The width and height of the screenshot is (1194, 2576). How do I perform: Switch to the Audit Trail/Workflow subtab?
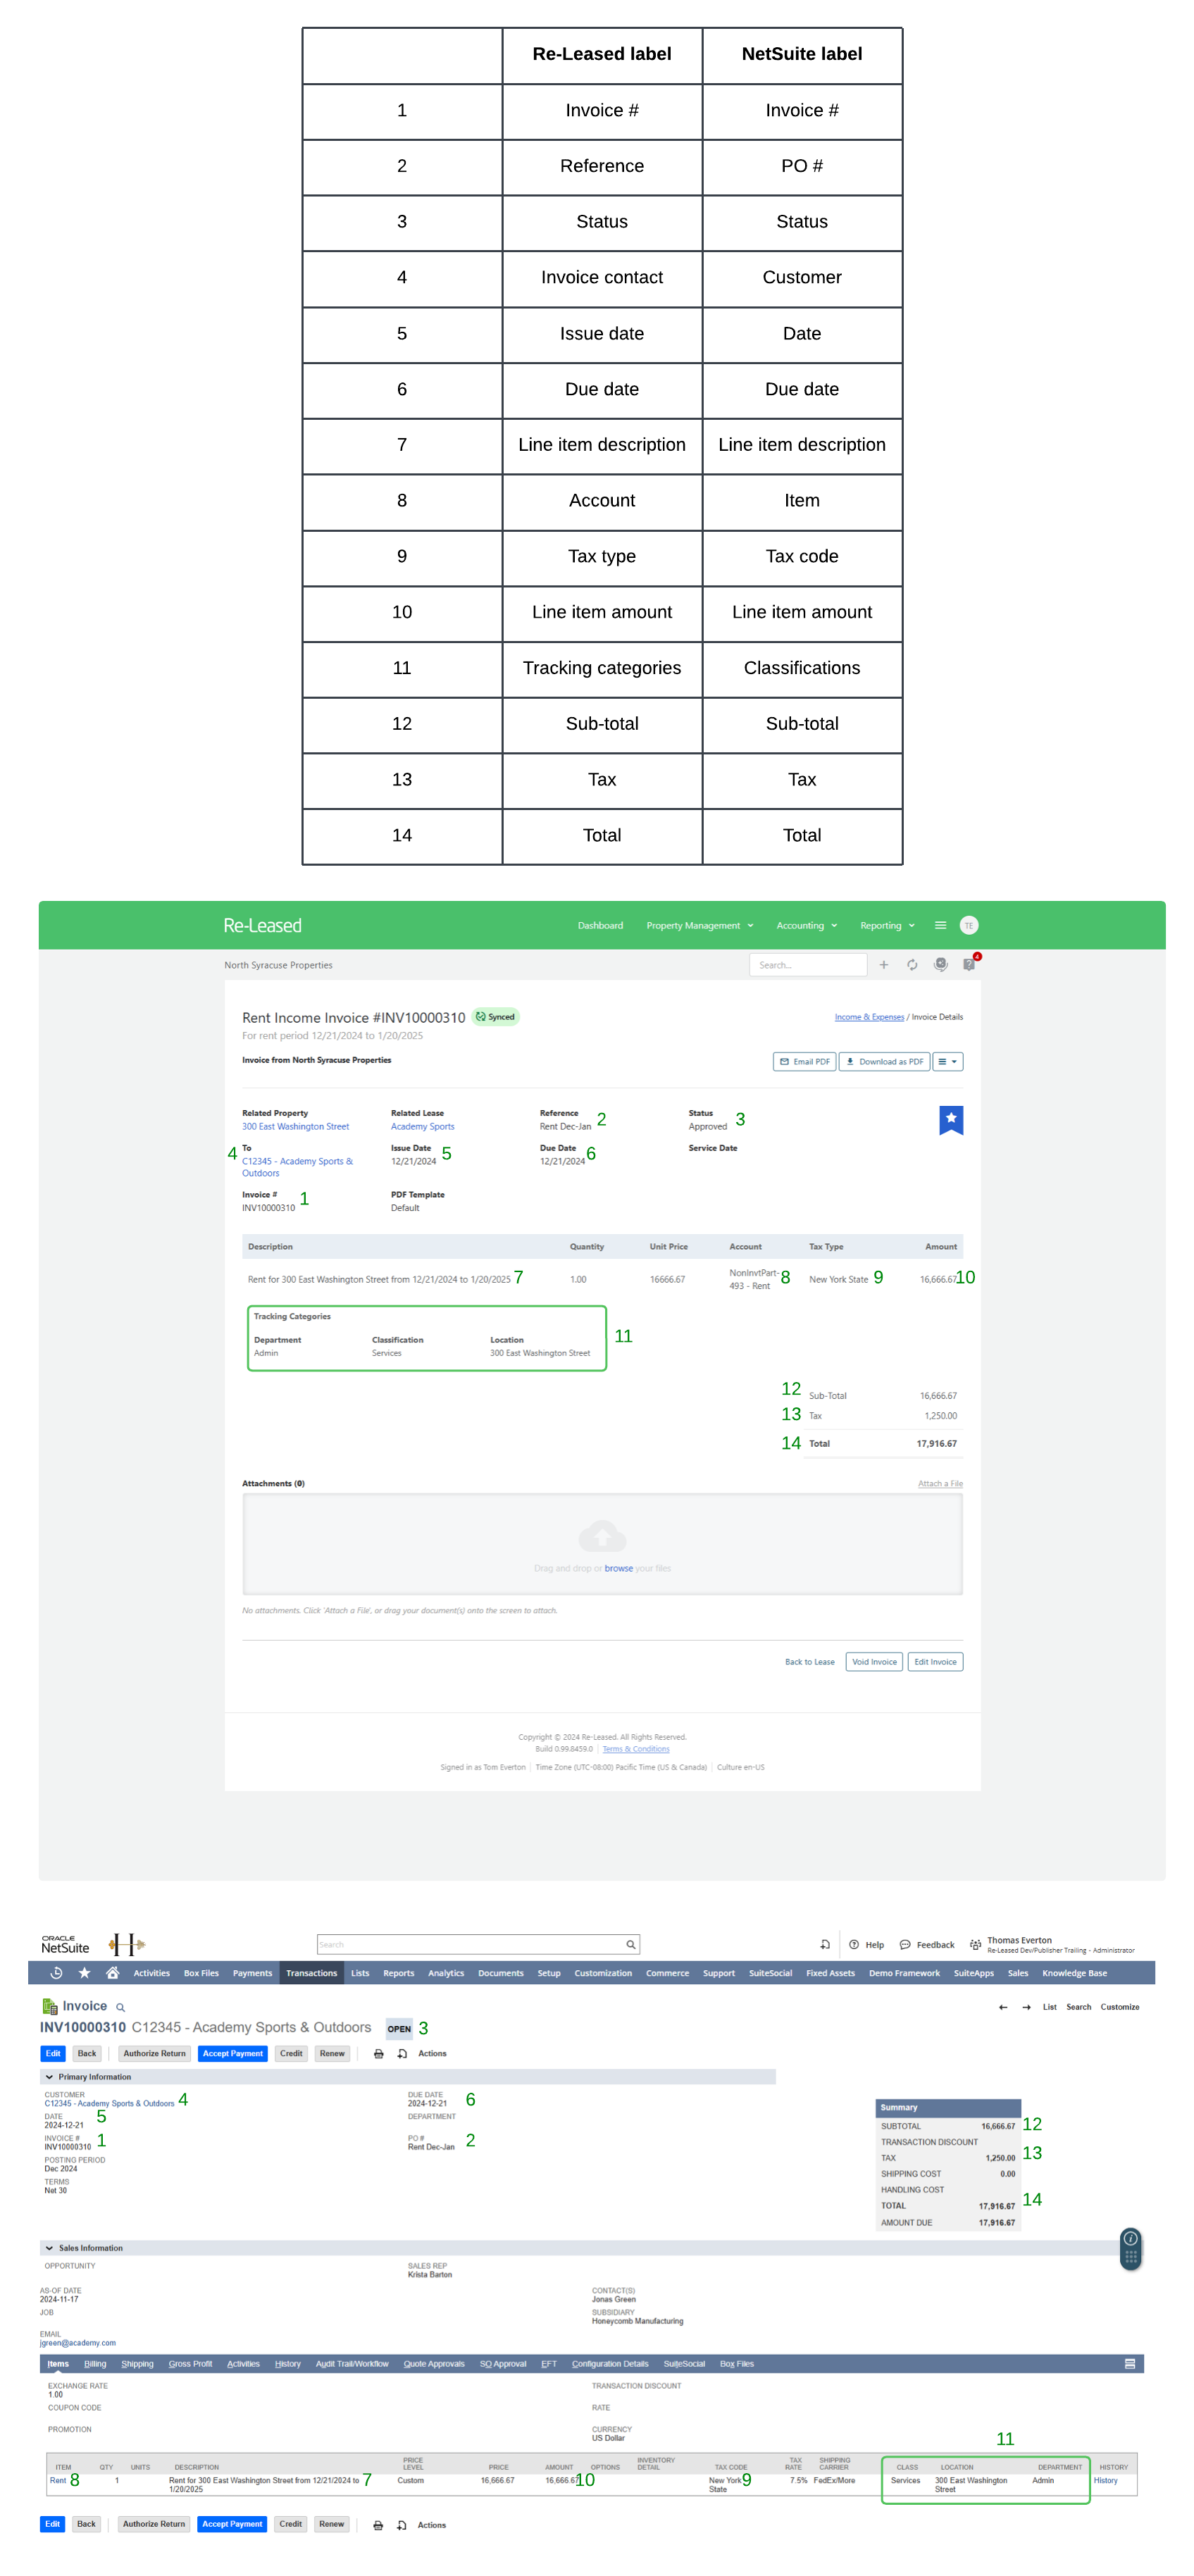(352, 2364)
